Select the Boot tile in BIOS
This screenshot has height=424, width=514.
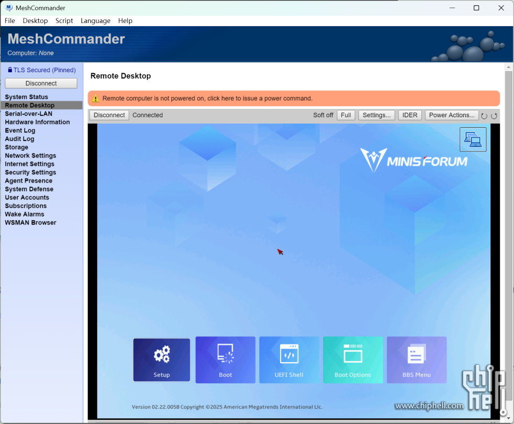(x=226, y=360)
